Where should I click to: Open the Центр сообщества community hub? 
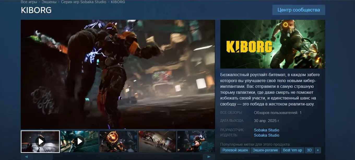coord(299,10)
